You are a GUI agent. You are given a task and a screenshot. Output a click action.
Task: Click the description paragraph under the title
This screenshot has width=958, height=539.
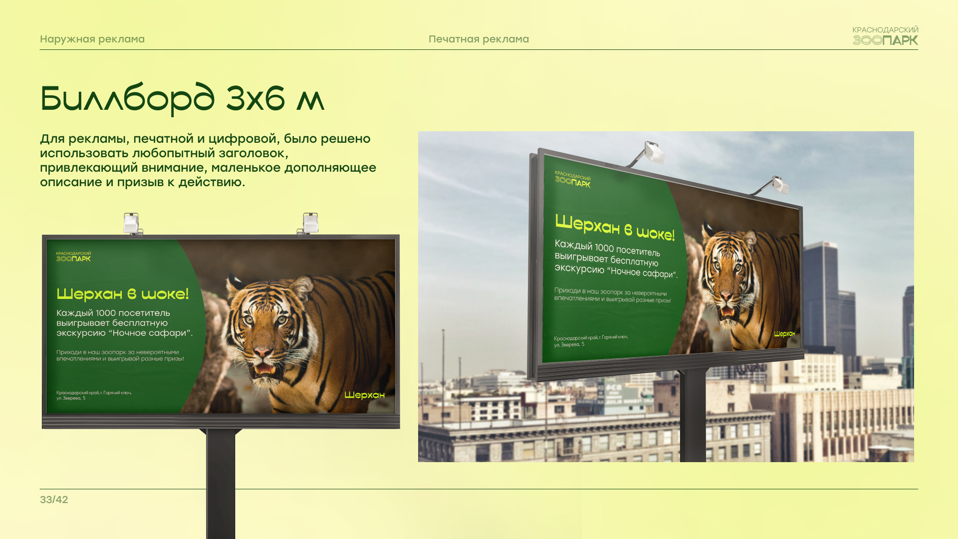point(208,160)
